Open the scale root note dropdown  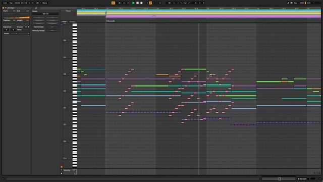pyautogui.click(x=14, y=33)
